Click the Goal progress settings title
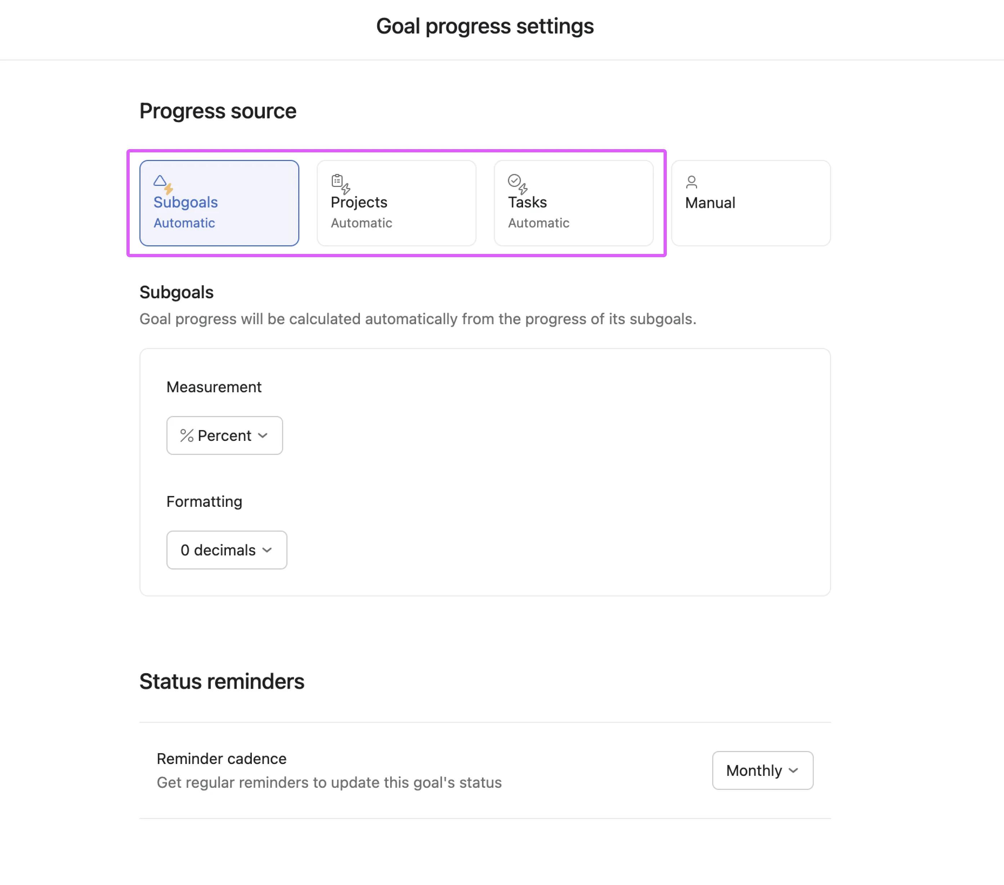This screenshot has height=885, width=1004. click(485, 26)
